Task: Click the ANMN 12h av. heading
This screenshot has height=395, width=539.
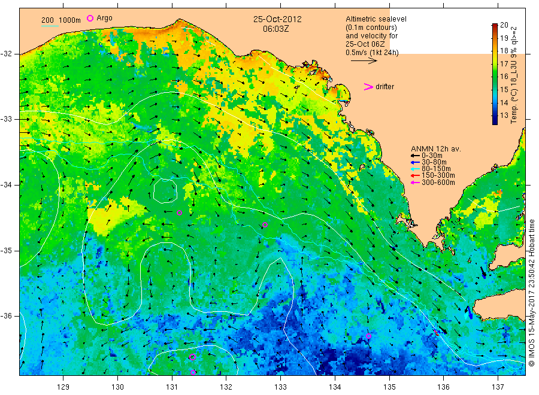Action: click(436, 149)
